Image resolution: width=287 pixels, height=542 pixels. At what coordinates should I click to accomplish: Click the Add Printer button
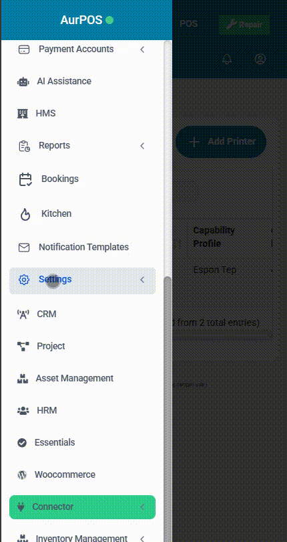(221, 142)
